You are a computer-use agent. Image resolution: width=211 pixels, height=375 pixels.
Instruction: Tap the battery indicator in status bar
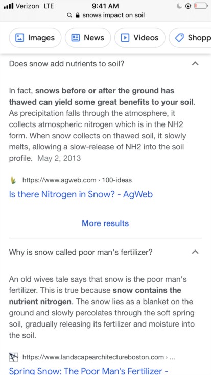[201, 6]
